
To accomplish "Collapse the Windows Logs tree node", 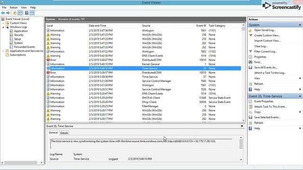I will click(x=3, y=27).
